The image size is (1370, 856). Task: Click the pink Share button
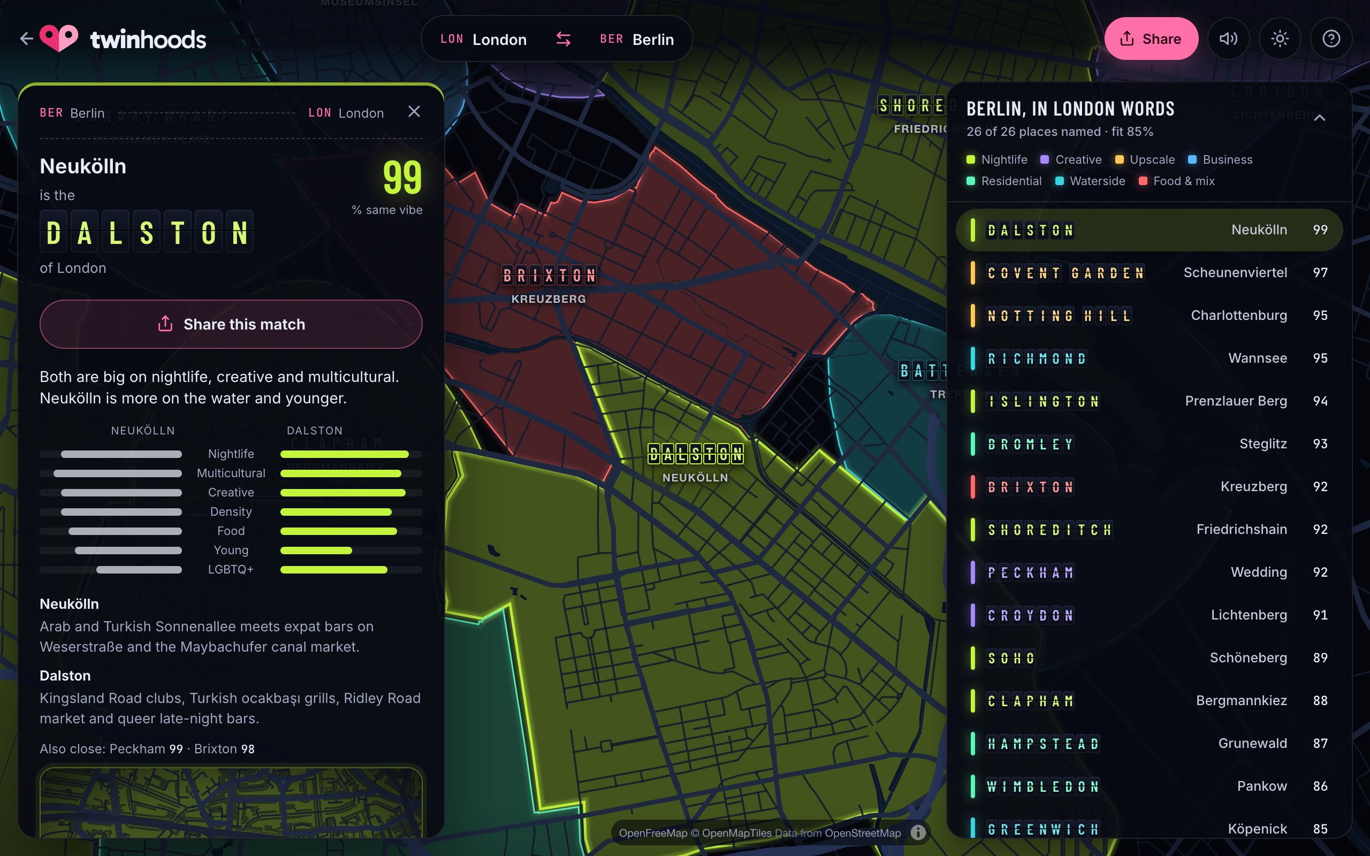click(1151, 39)
